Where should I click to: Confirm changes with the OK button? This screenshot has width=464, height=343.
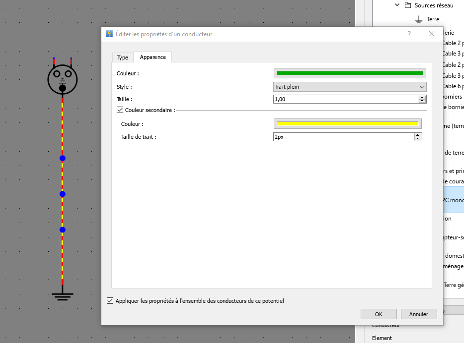coord(379,314)
